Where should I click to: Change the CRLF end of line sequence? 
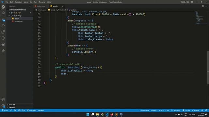167,110
